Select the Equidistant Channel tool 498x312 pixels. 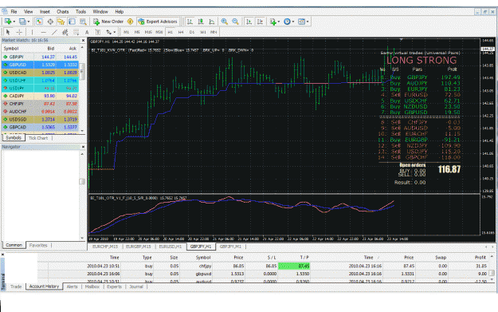65,32
